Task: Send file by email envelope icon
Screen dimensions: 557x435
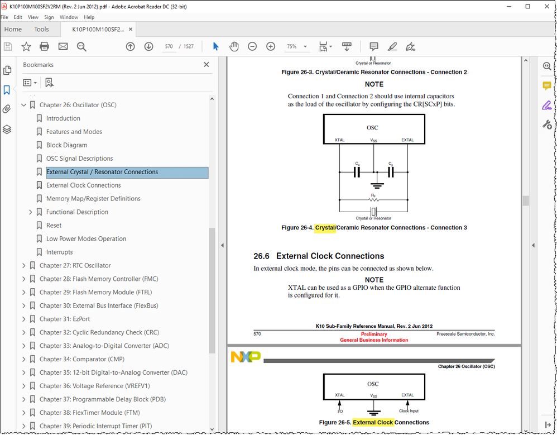Action: pos(63,46)
